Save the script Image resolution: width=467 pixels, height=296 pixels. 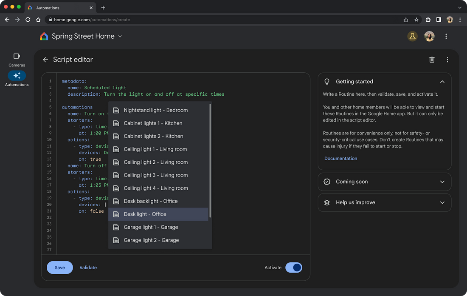pos(59,268)
